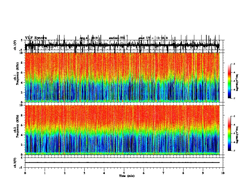The image size is (251, 194).
Task: Click time axis tick label "1"
Action: [x=45, y=173]
